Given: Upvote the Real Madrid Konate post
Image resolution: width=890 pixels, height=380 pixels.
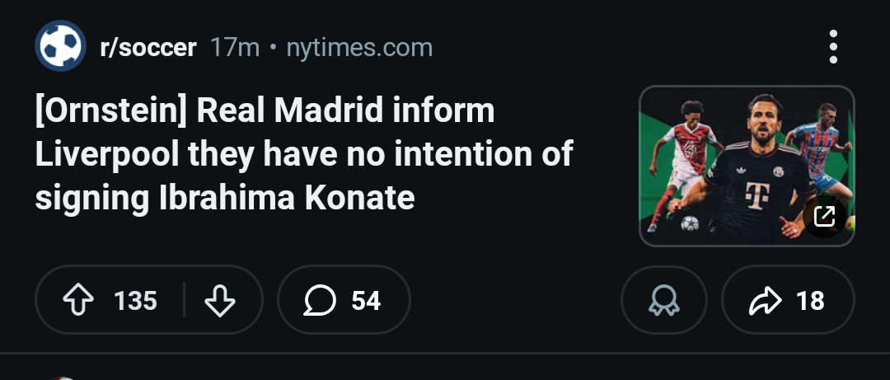Looking at the screenshot, I should click(78, 301).
